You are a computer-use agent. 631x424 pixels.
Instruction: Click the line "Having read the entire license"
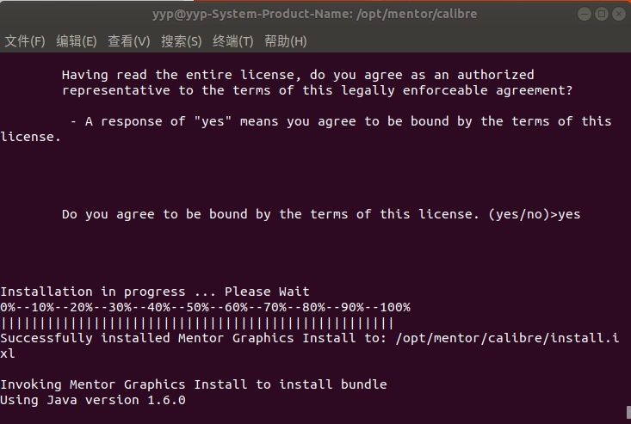pyautogui.click(x=298, y=75)
